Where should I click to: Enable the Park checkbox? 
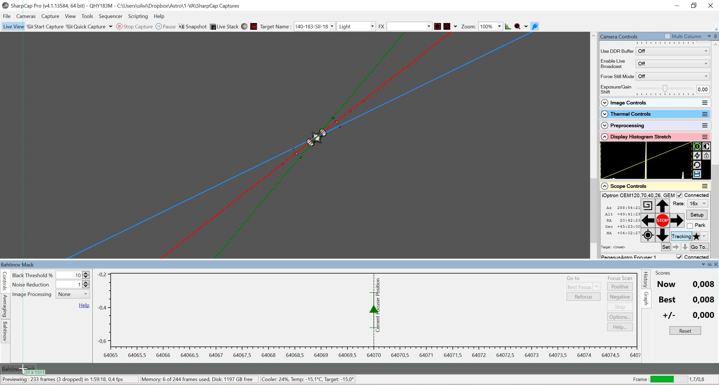point(690,226)
